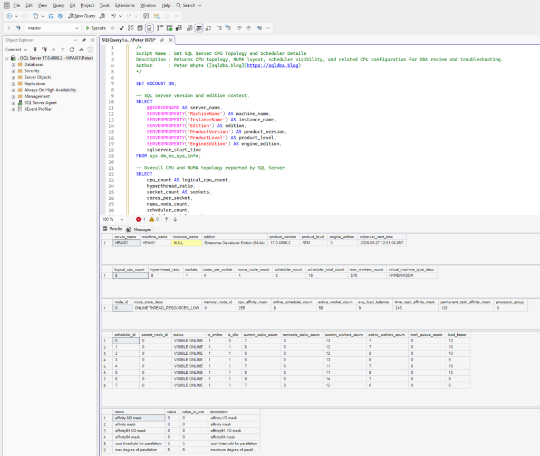Viewport: 540px width, 456px height.
Task: Switch to the Messages tab
Action: (139, 229)
